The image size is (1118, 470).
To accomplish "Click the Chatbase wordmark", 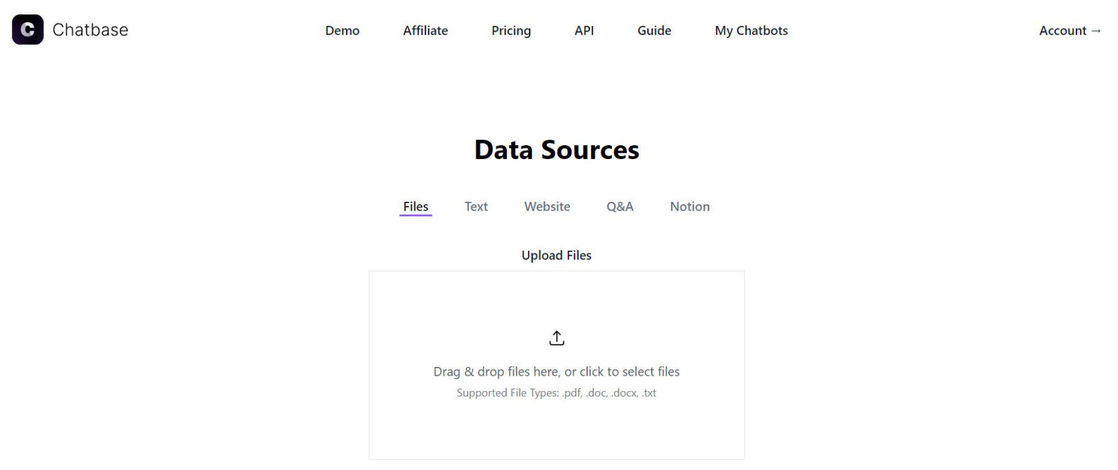I will point(91,29).
